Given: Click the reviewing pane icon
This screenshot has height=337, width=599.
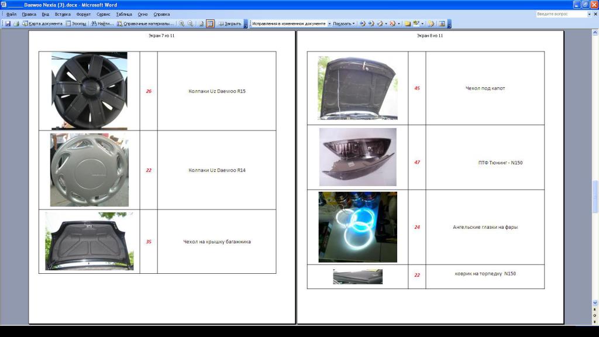Looking at the screenshot, I should click(442, 24).
